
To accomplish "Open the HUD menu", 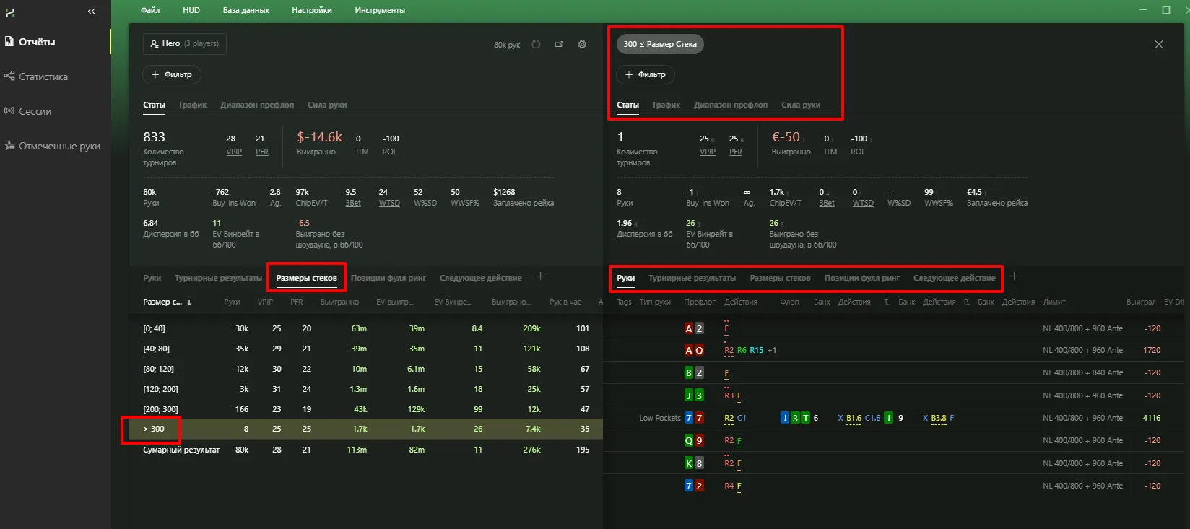I will click(191, 10).
